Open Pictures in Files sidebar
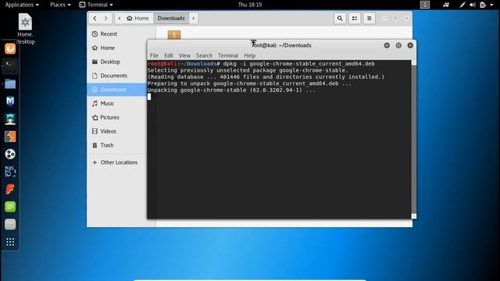Viewport: 500px width, 281px height. (116, 117)
